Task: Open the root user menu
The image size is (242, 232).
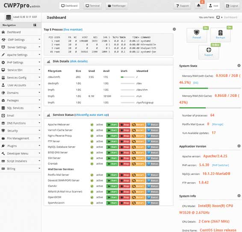Action: (213, 6)
